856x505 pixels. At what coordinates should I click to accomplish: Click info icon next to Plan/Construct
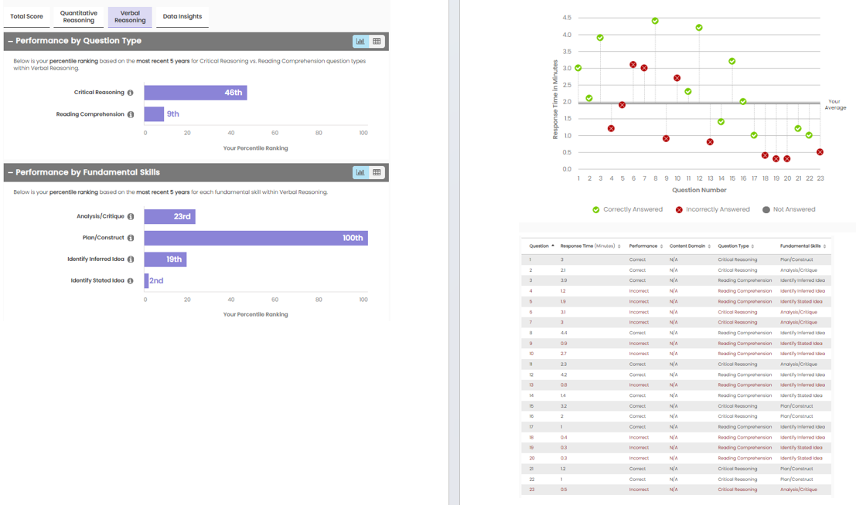click(130, 238)
